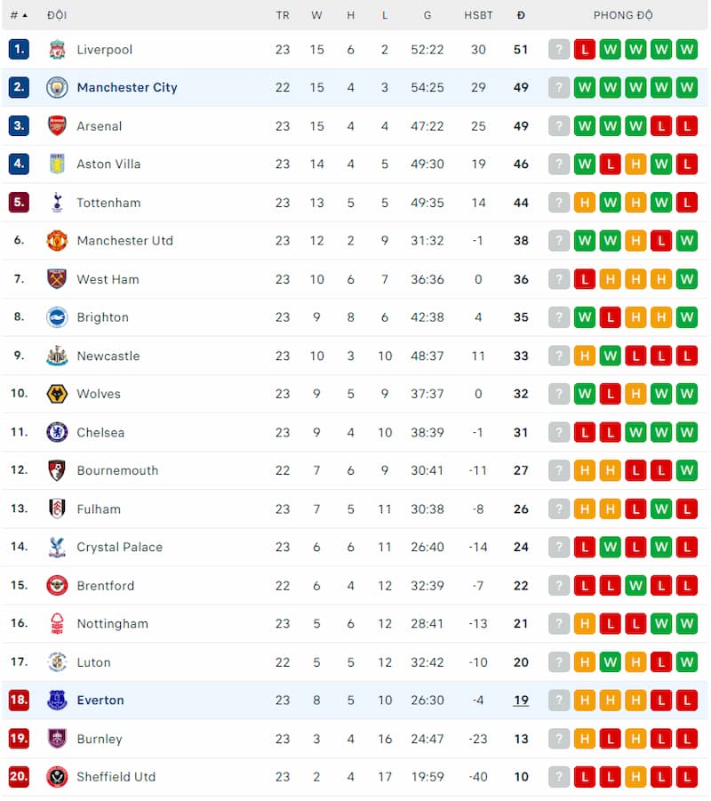
Task: Click the Arsenal club crest icon
Action: [57, 125]
